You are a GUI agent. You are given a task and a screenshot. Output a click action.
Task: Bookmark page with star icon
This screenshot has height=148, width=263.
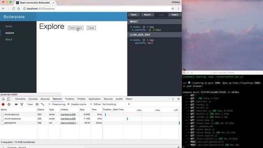tap(173, 9)
